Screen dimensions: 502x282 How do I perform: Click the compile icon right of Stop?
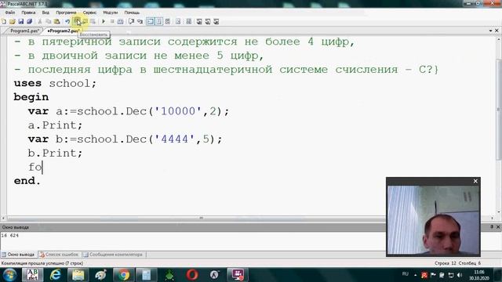point(120,21)
